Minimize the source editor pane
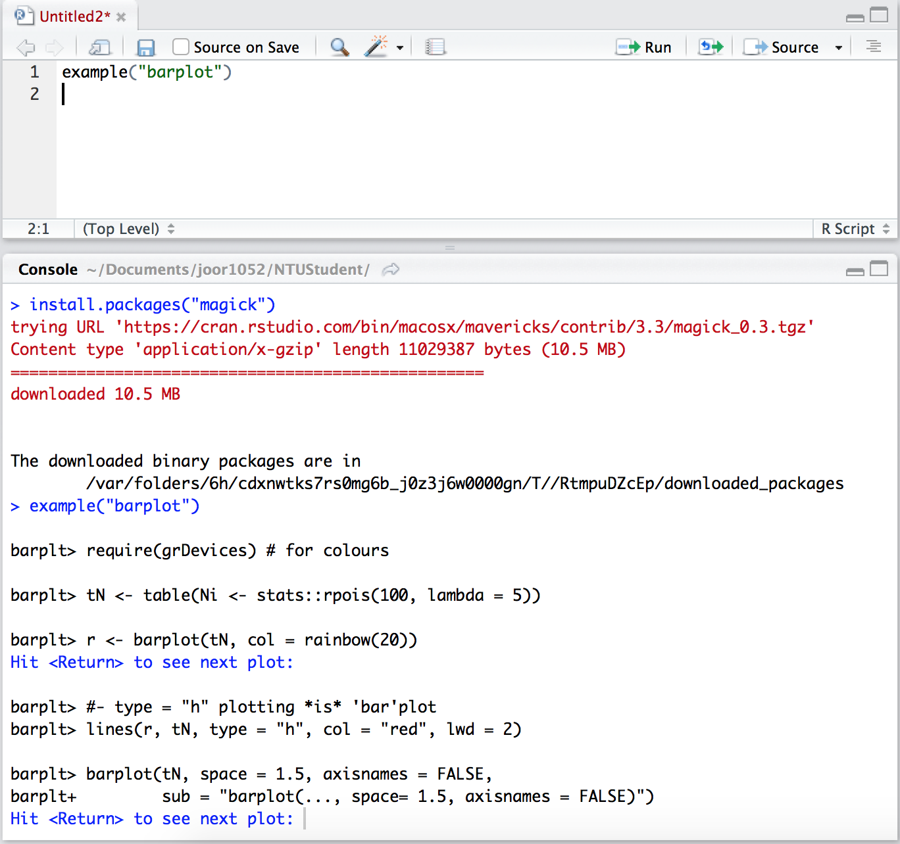This screenshot has width=900, height=844. 855,17
